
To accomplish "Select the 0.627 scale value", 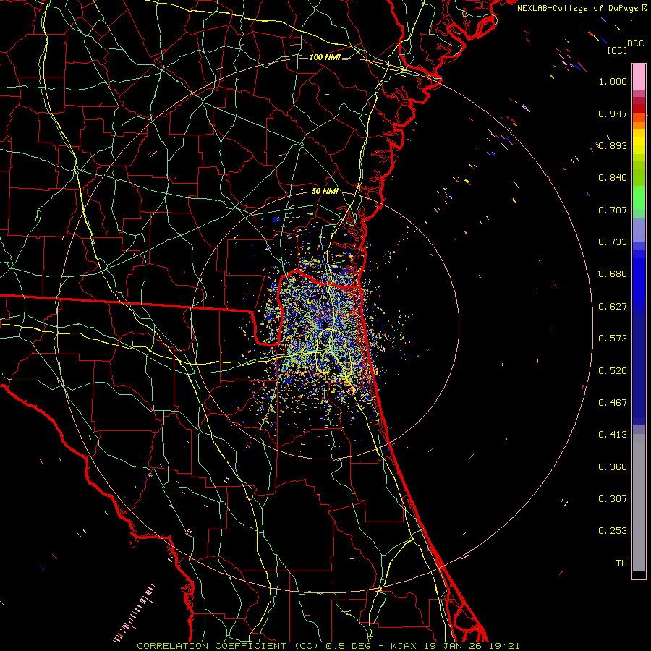I will click(x=613, y=307).
